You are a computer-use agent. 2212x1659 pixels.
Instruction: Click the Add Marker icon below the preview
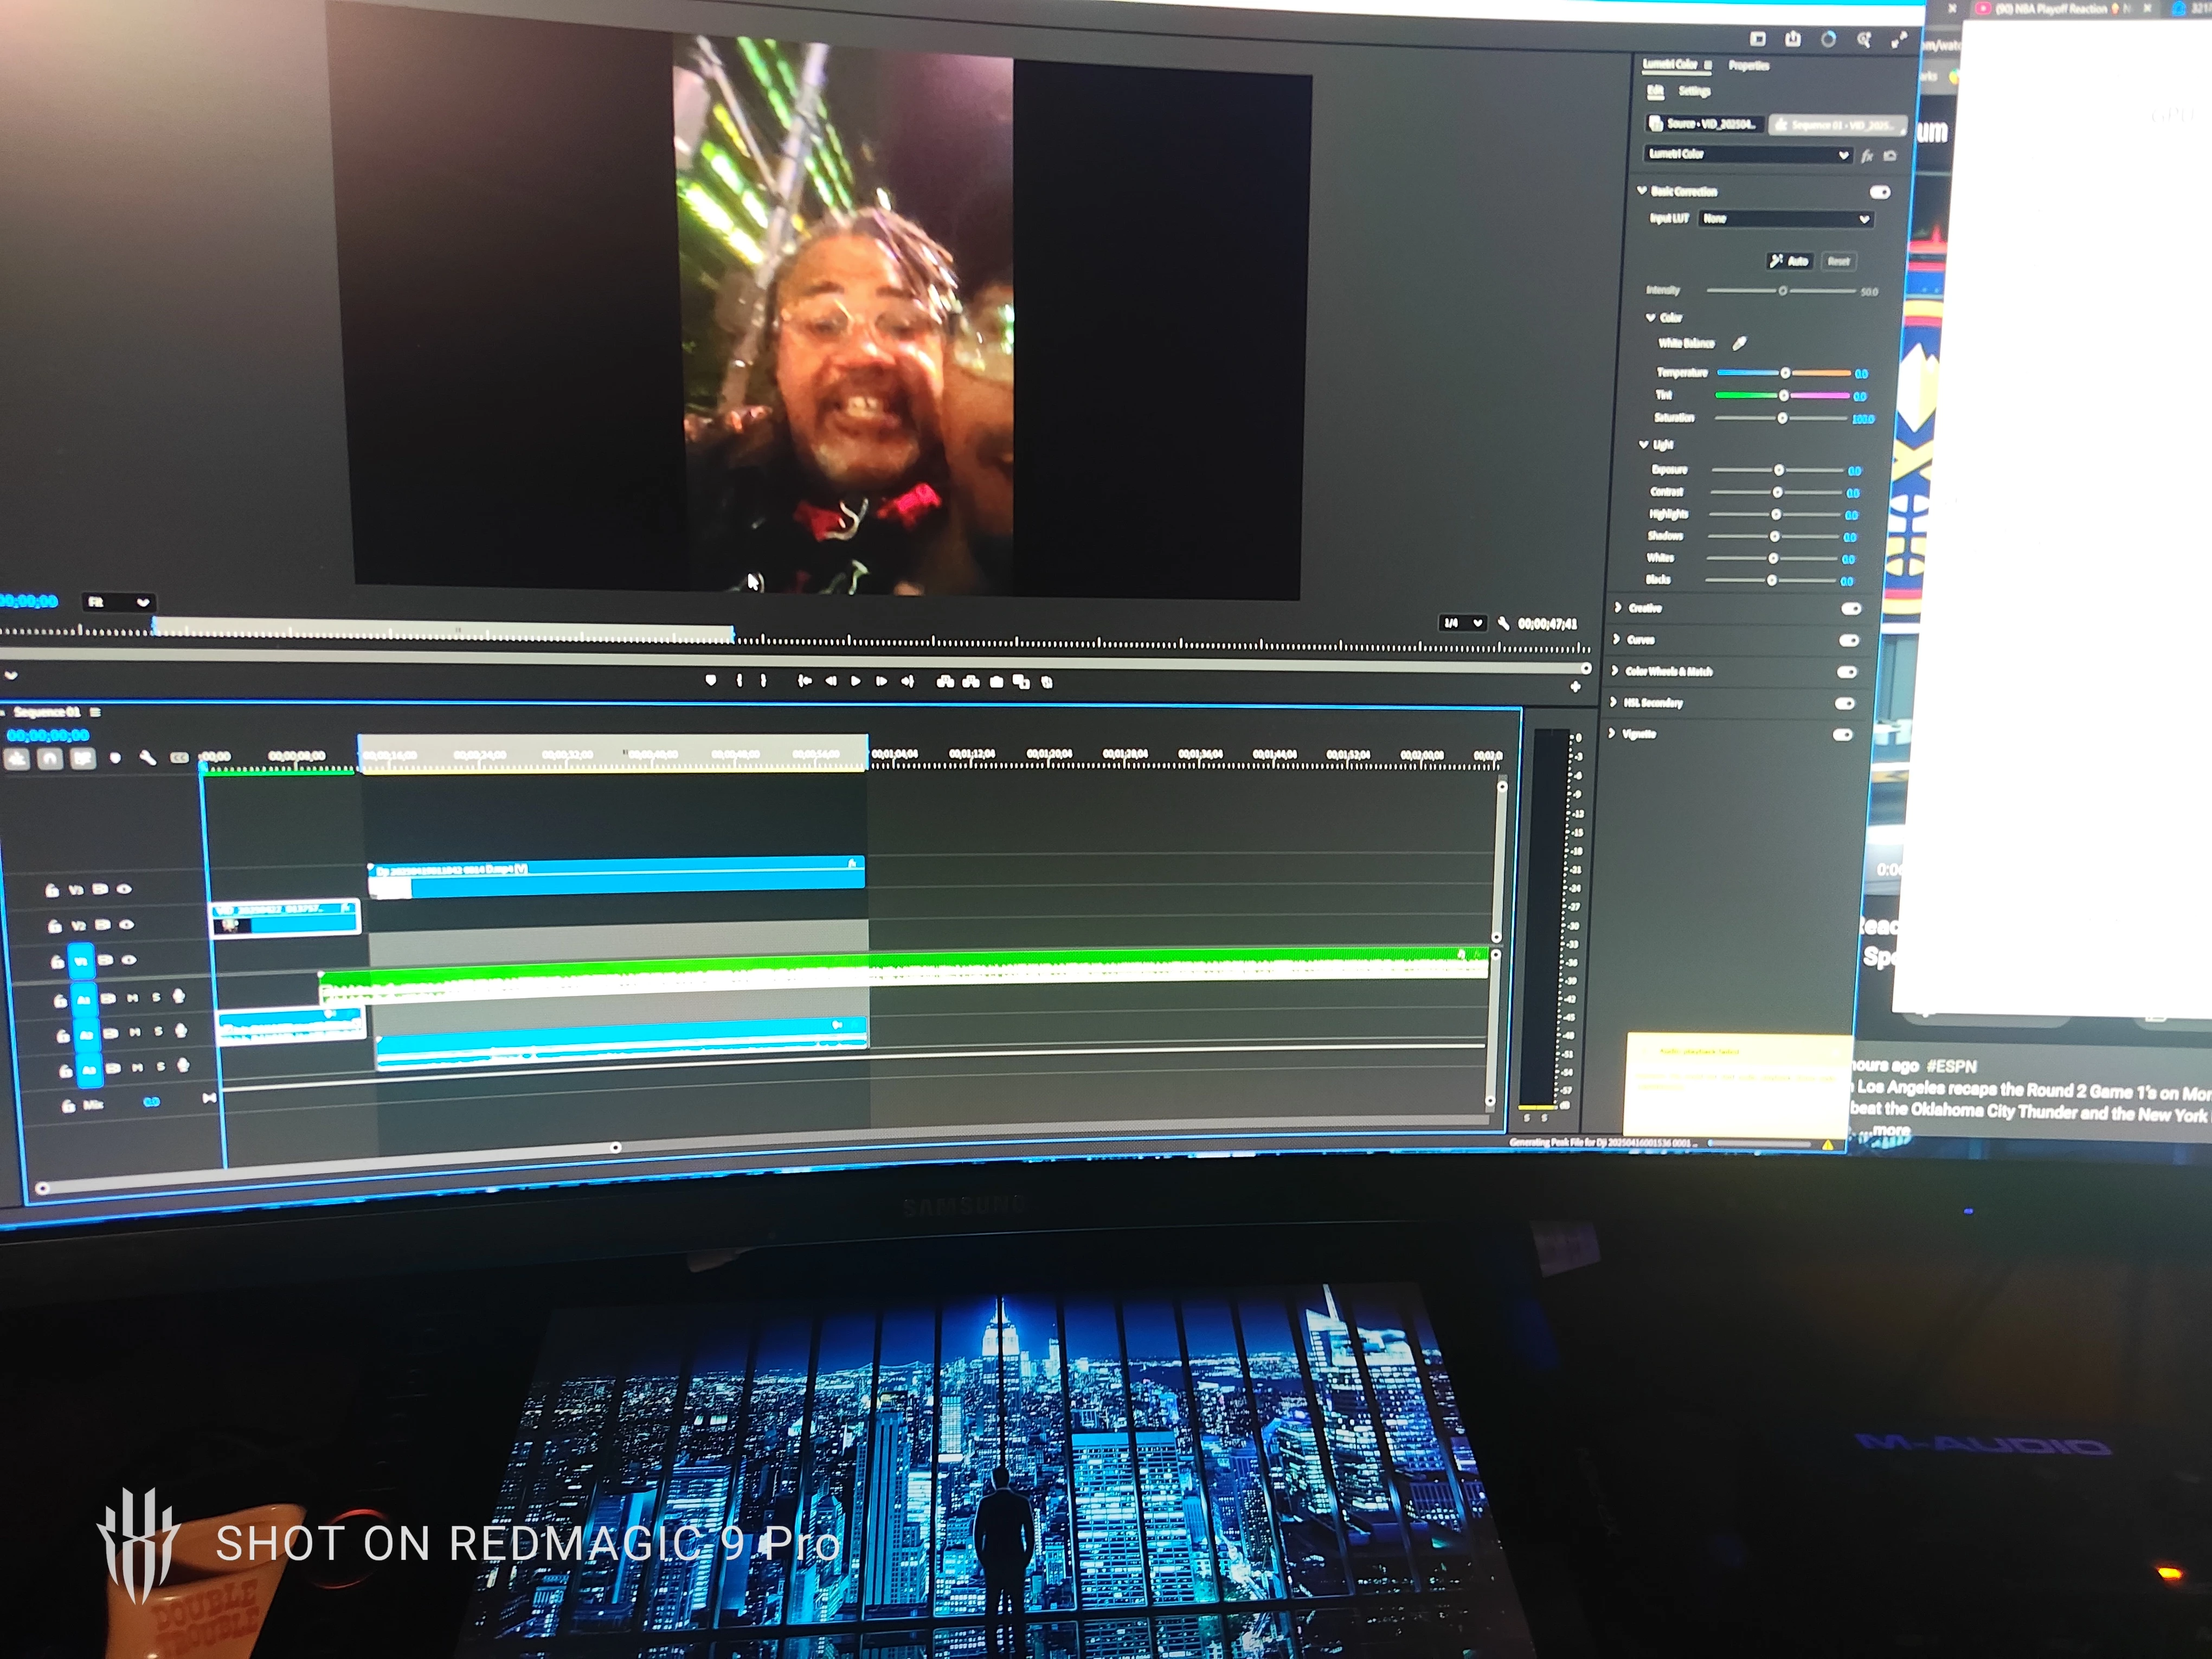click(711, 681)
